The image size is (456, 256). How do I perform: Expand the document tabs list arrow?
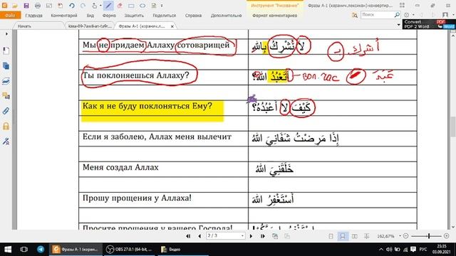pyautogui.click(x=398, y=25)
